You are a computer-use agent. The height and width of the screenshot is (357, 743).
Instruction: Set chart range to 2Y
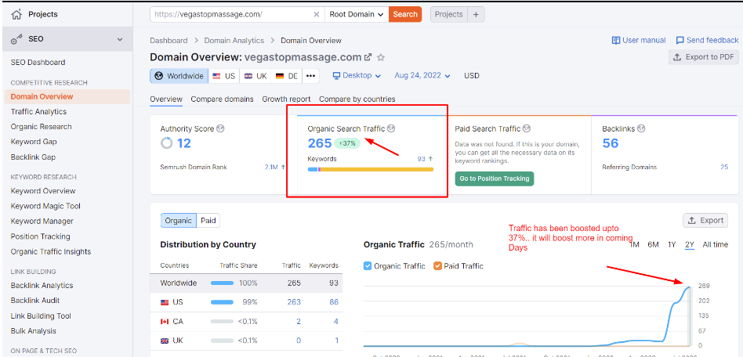(x=690, y=245)
